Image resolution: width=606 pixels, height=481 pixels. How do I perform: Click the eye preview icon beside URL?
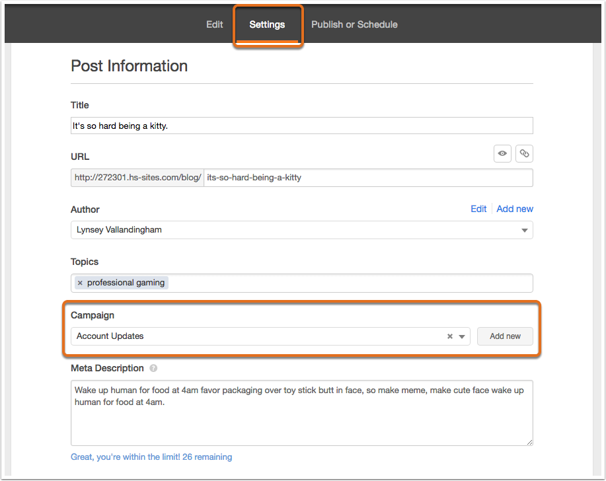point(502,153)
